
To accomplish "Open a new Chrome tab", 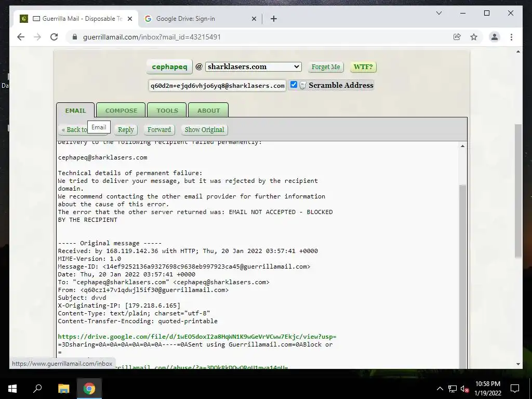I will 274,19.
